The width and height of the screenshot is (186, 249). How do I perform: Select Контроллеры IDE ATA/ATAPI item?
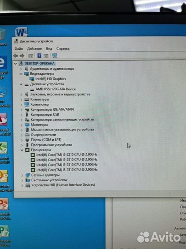coord(52,109)
